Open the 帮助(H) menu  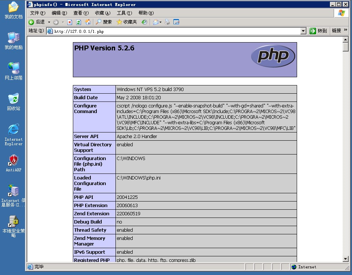[x=146, y=13]
